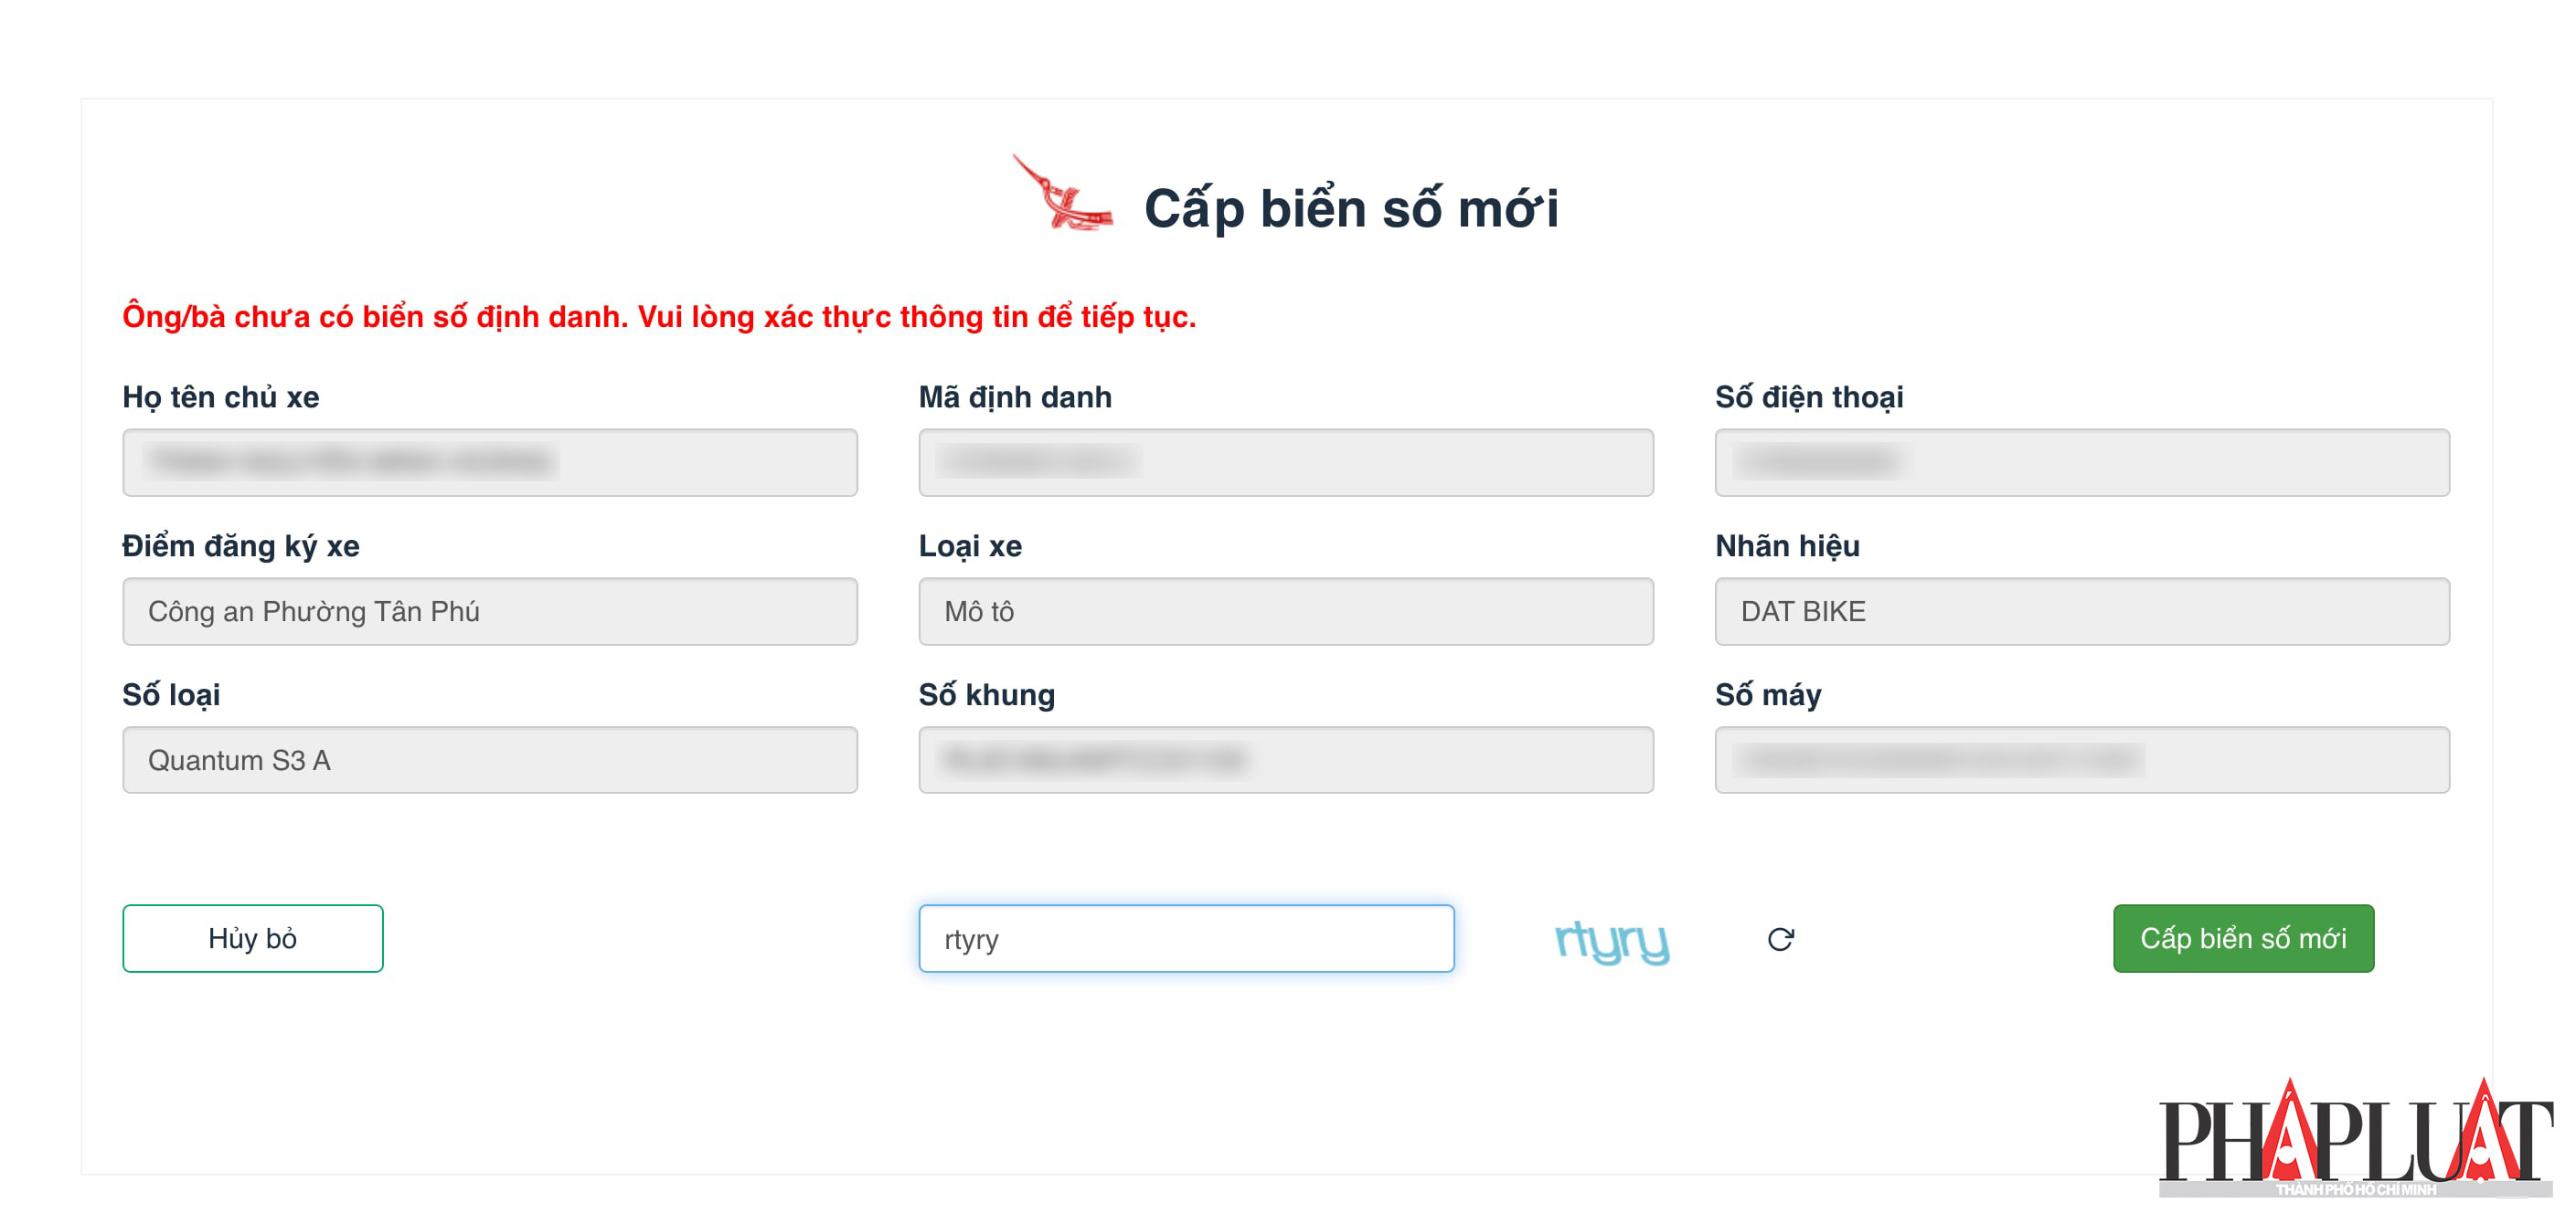2576x1224 pixels.
Task: Click the Pháp Luật watermark logo
Action: tap(2355, 1140)
